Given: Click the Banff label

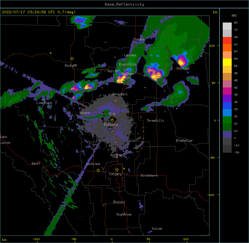Looking at the screenshot, I should tap(36, 164).
